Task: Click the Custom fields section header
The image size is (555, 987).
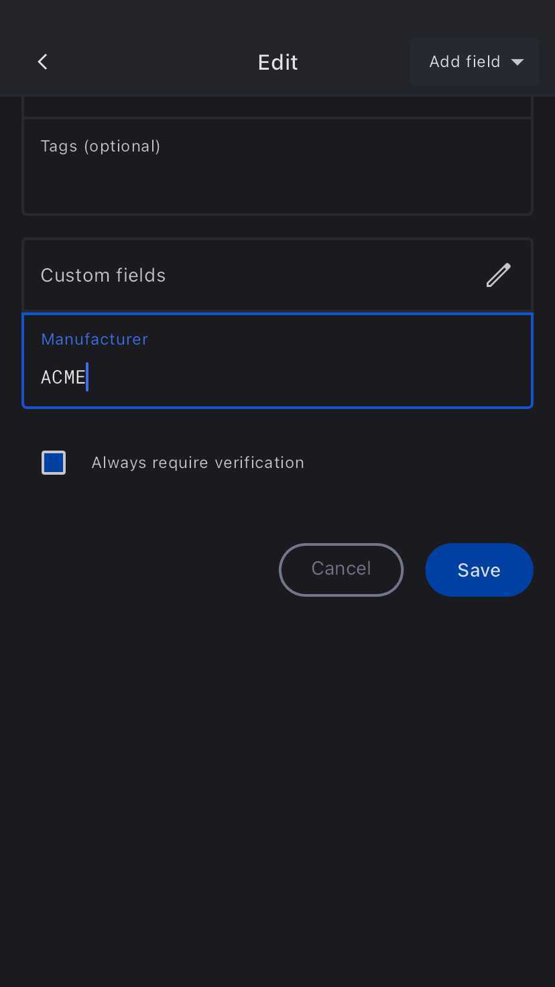Action: pyautogui.click(x=103, y=275)
